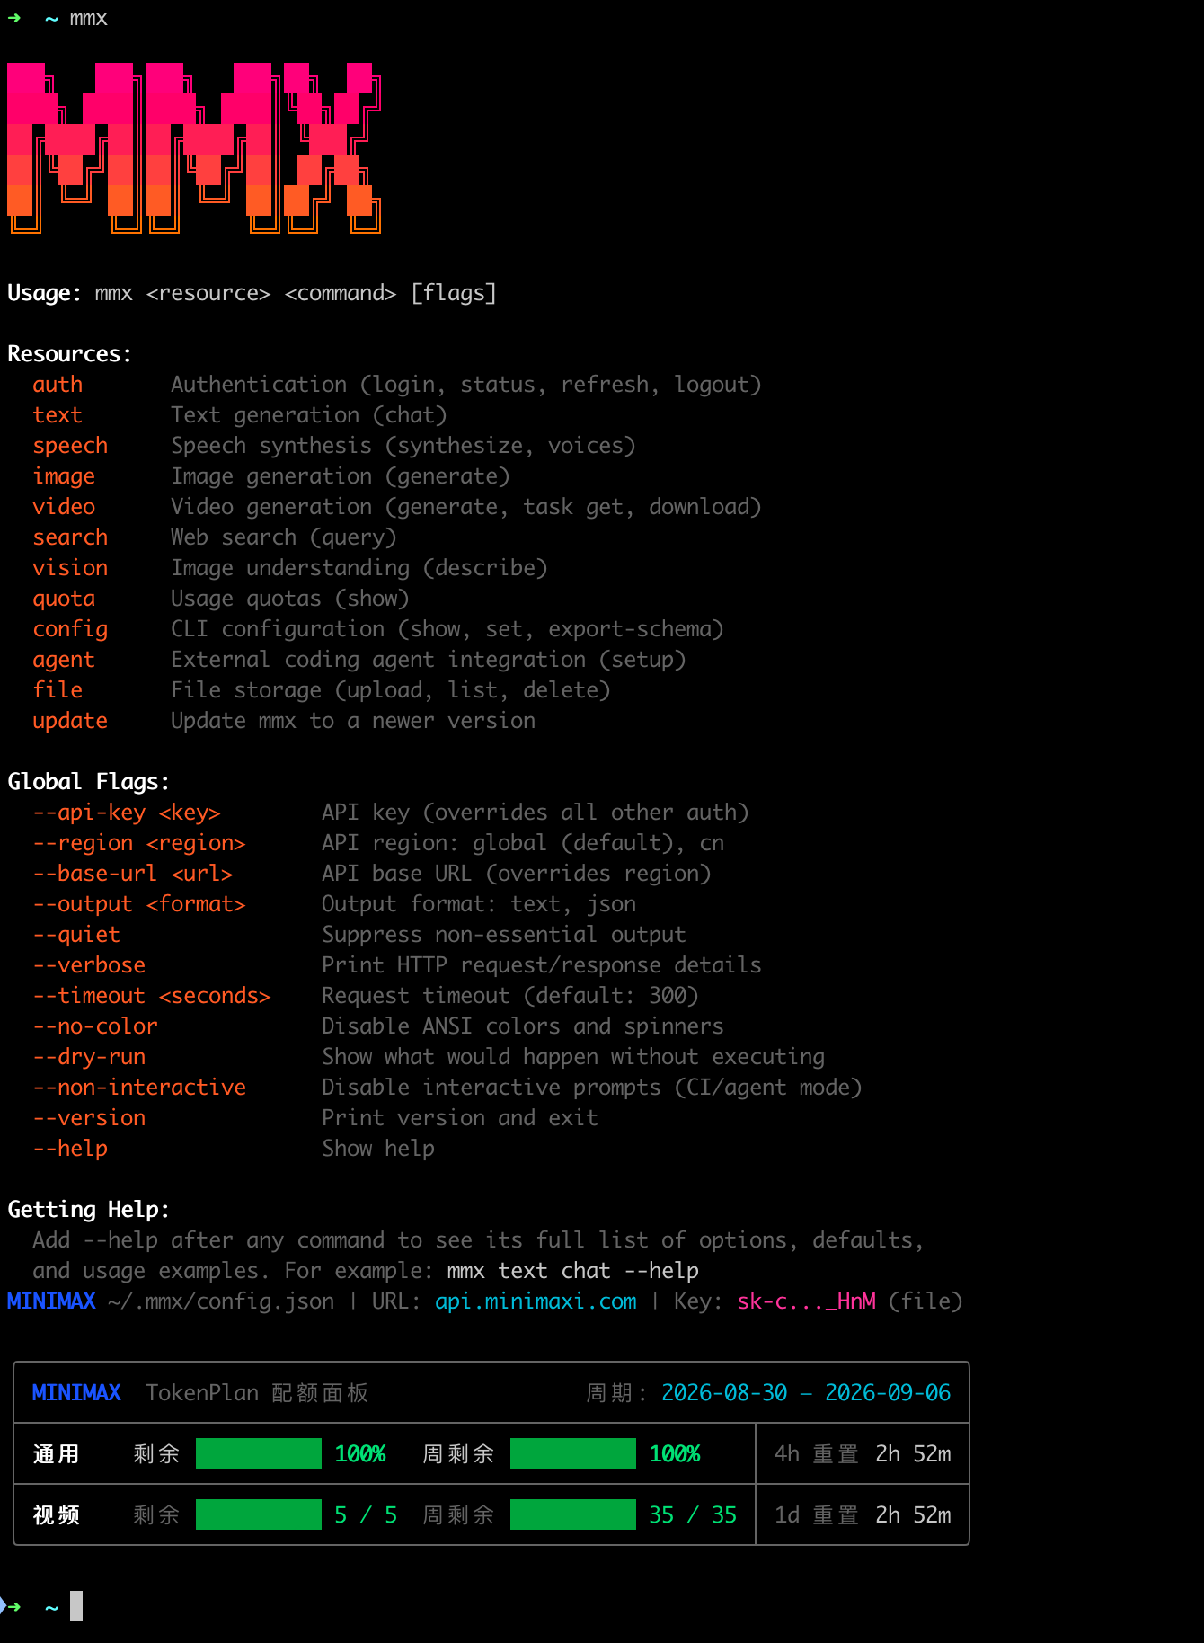1204x1643 pixels.
Task: Select the 'text' resource name
Action: [58, 415]
